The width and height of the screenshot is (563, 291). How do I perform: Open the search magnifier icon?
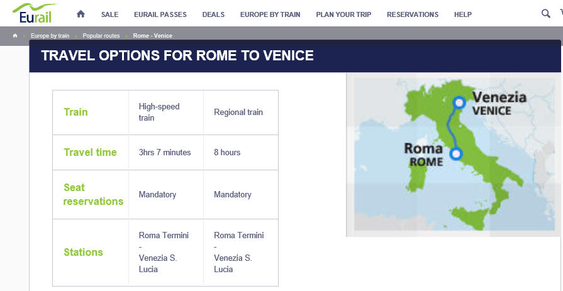point(546,14)
